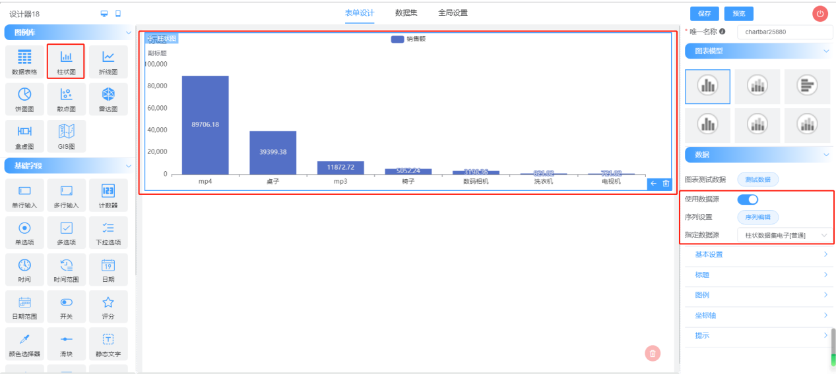The image size is (836, 374).
Task: Click the 测试数据 button
Action: [x=757, y=180]
